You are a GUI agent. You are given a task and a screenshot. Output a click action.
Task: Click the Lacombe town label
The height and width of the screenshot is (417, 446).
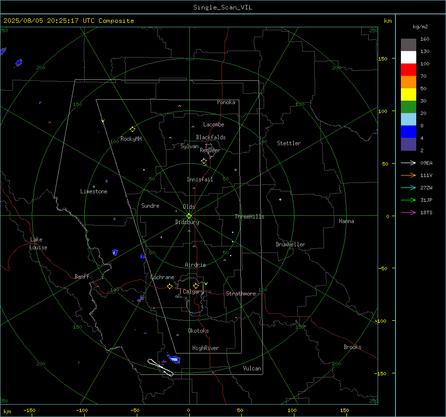pyautogui.click(x=214, y=124)
